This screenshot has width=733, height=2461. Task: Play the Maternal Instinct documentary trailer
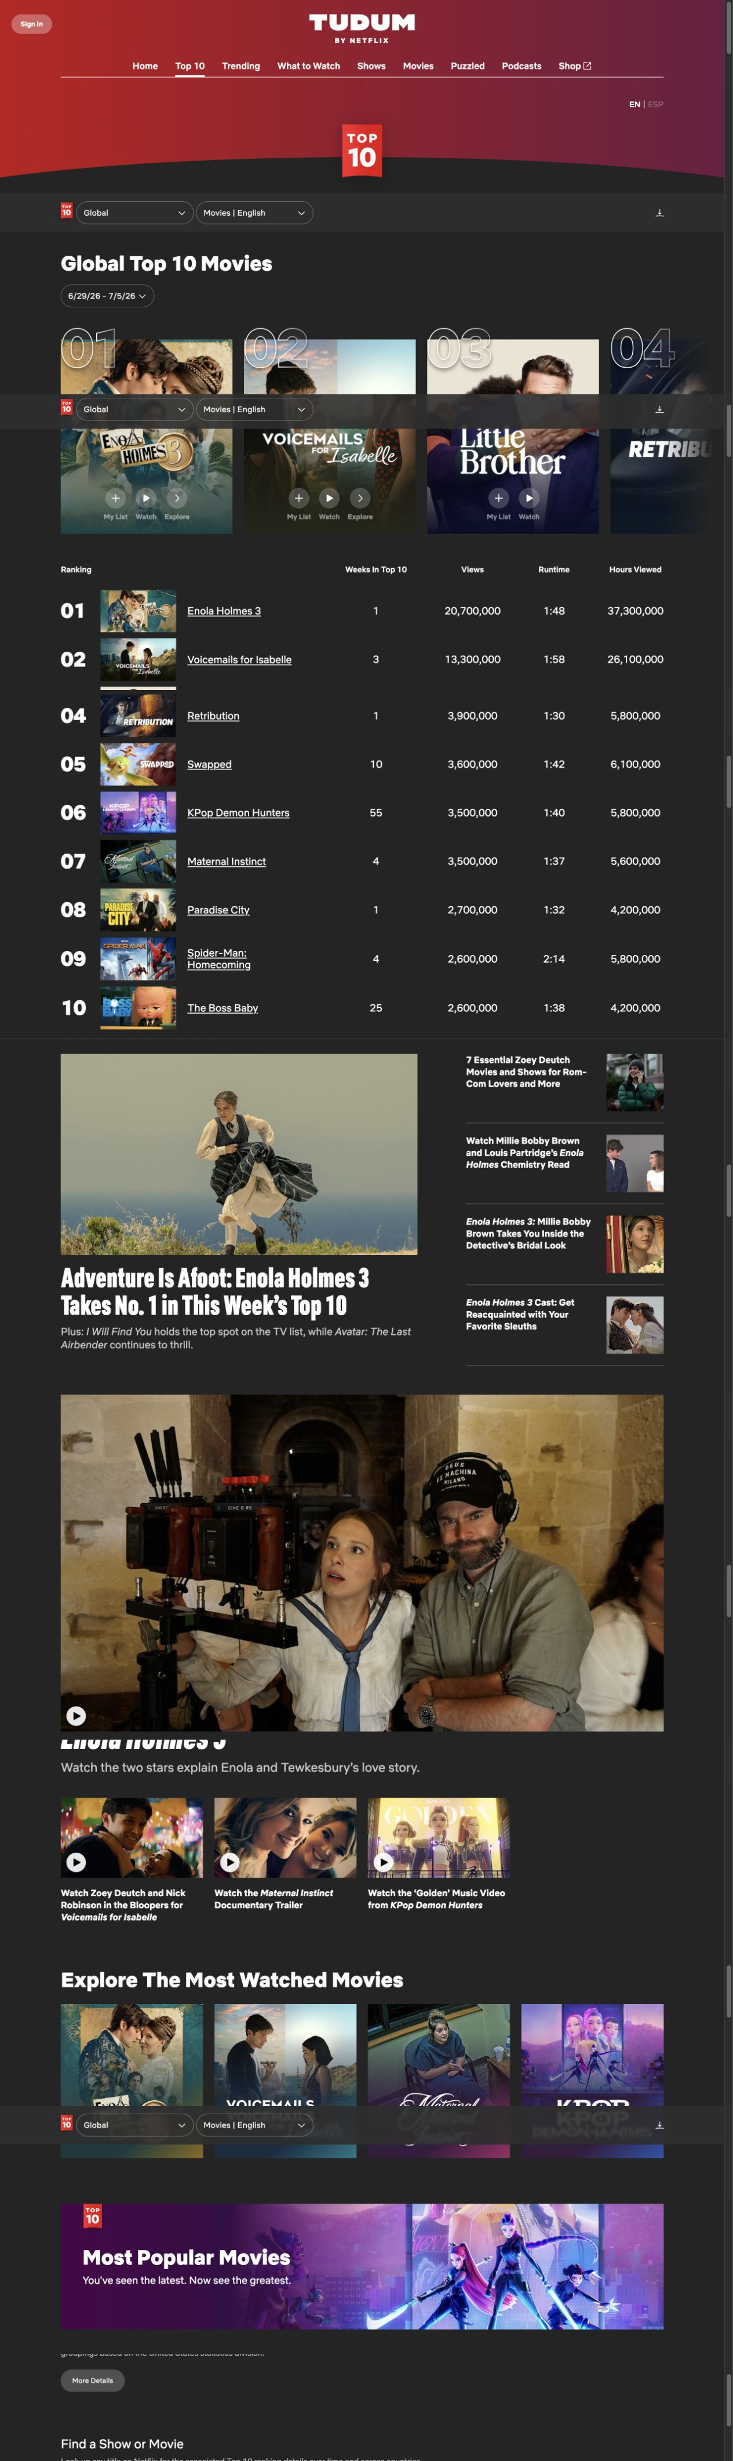[230, 1863]
